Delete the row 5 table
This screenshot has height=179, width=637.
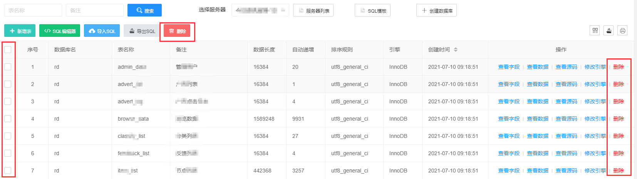619,136
